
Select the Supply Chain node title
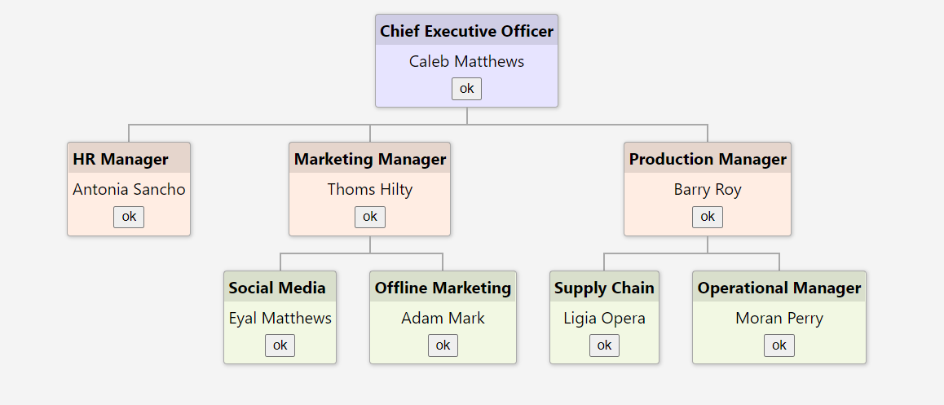click(604, 288)
